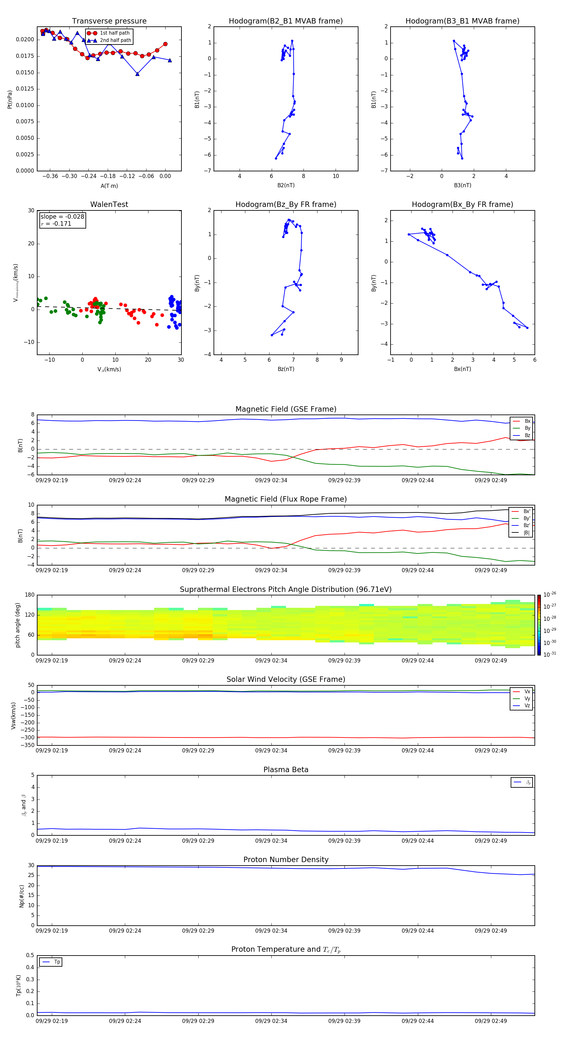
Task: Click 'Hodogram(Bz_By FR frame)' title
Action: pyautogui.click(x=286, y=204)
